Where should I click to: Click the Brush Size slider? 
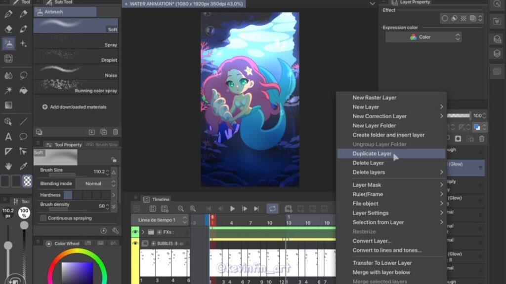pos(67,175)
